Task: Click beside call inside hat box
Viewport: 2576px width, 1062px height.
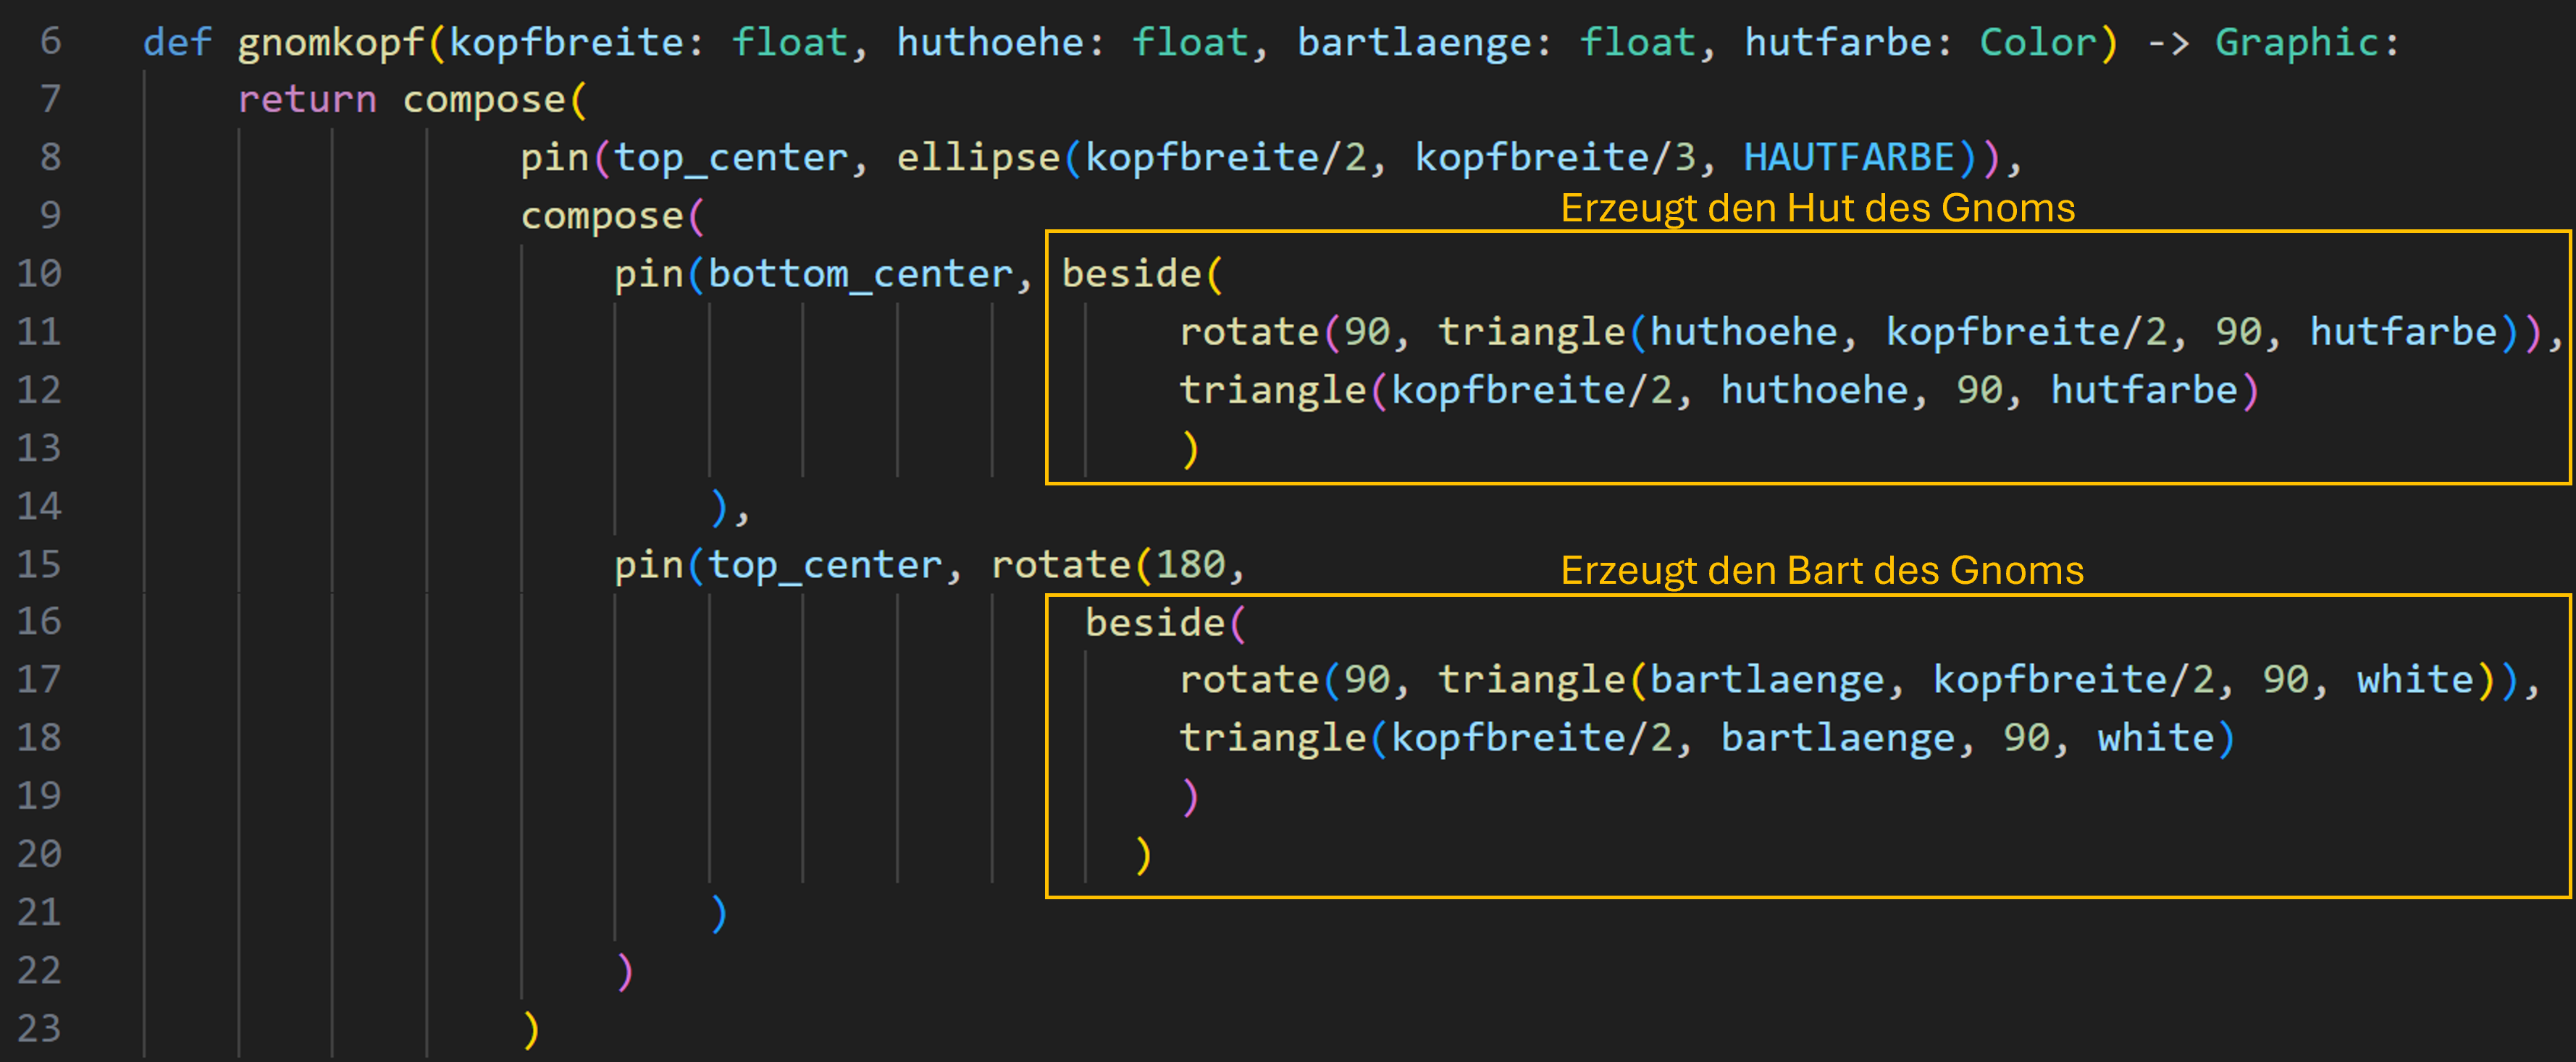Action: click(x=1131, y=273)
